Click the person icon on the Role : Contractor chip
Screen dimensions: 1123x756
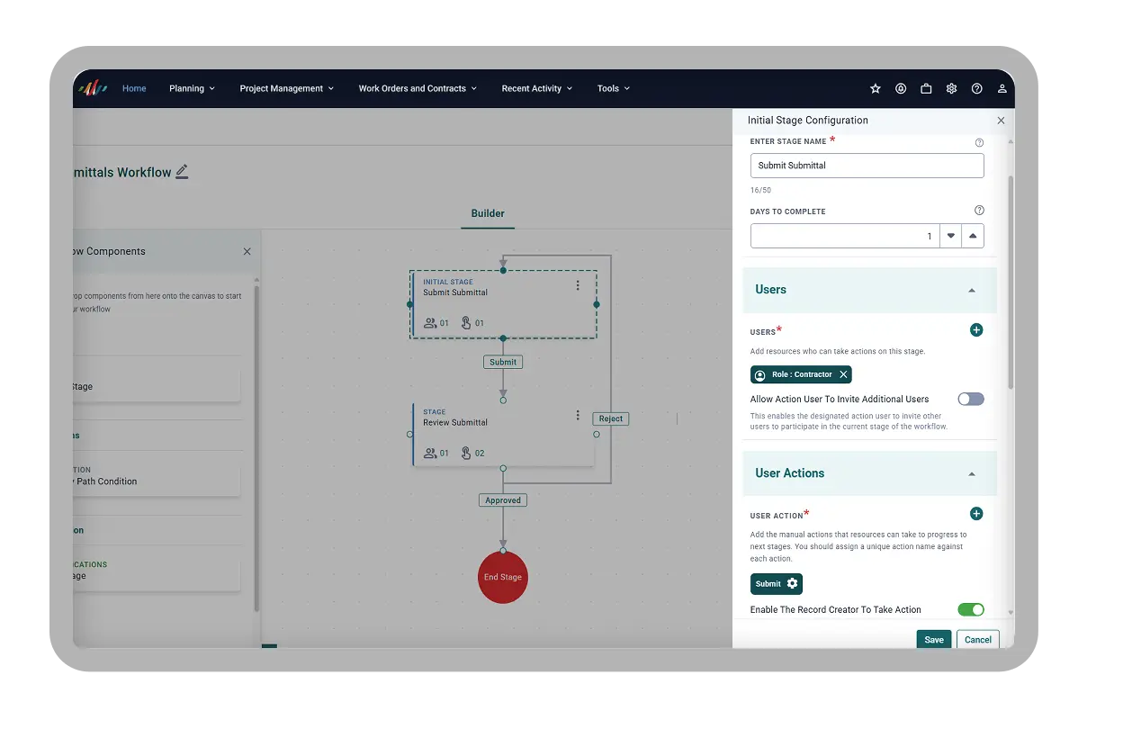[x=760, y=375]
